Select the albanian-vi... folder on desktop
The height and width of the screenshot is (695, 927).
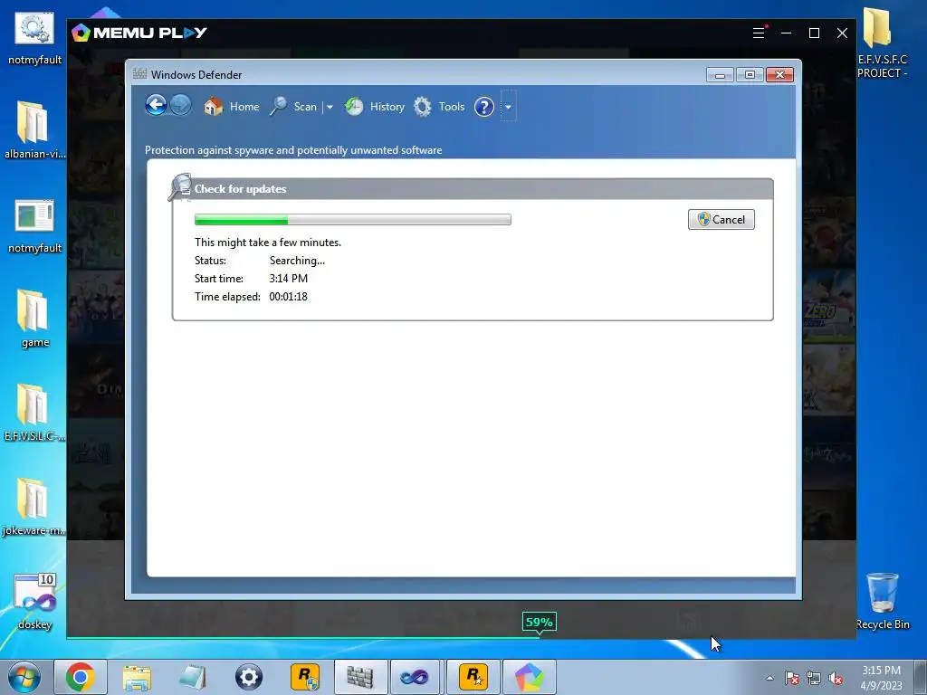coord(34,130)
